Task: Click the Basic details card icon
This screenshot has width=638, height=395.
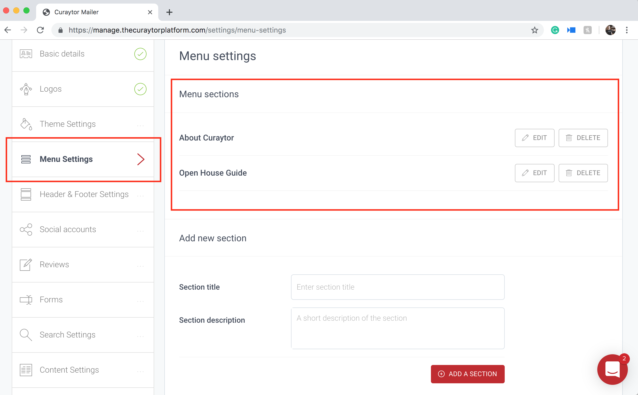Action: coord(26,54)
